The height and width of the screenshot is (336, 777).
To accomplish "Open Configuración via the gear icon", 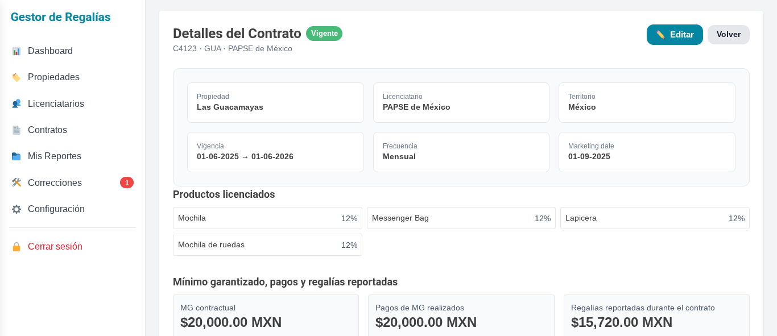I will (x=16, y=209).
